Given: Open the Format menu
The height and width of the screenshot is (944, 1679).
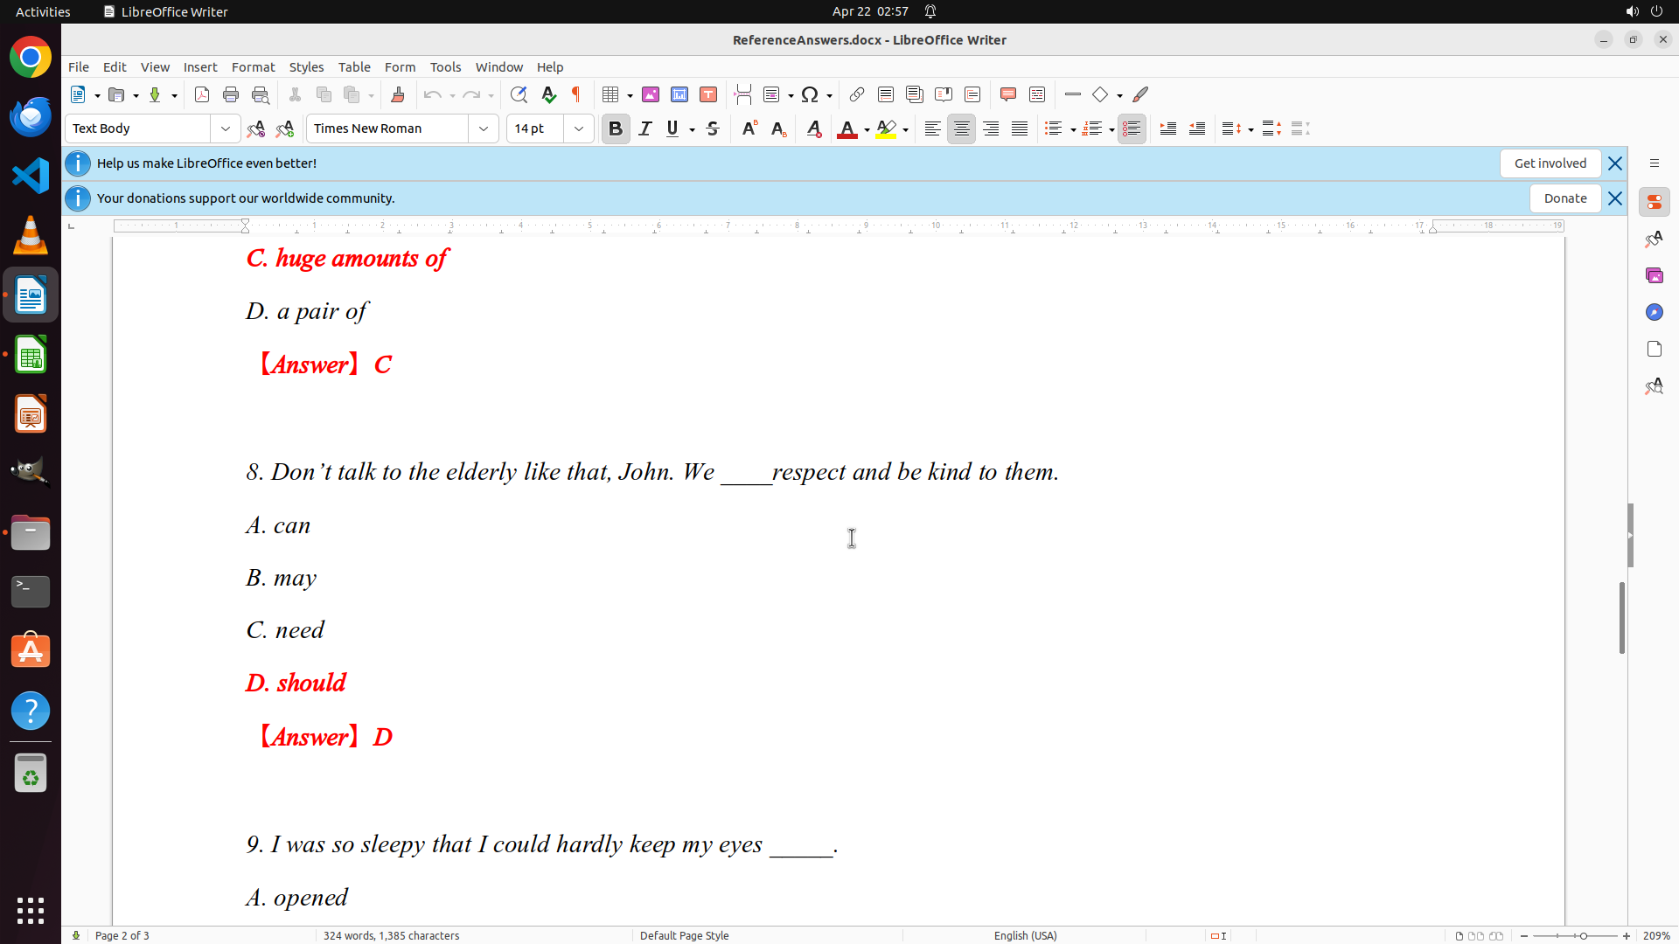Looking at the screenshot, I should (x=253, y=67).
